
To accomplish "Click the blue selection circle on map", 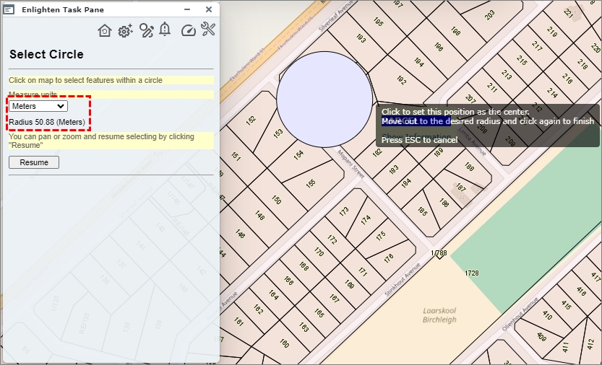I will 323,97.
